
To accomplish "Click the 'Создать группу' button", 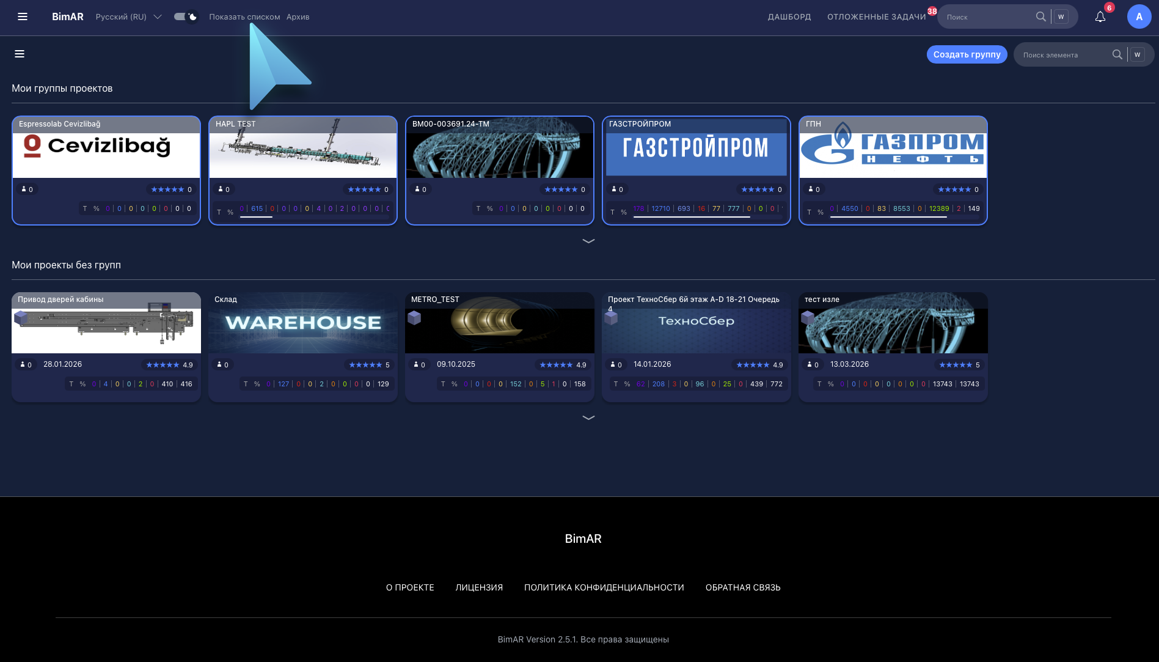I will pos(967,54).
